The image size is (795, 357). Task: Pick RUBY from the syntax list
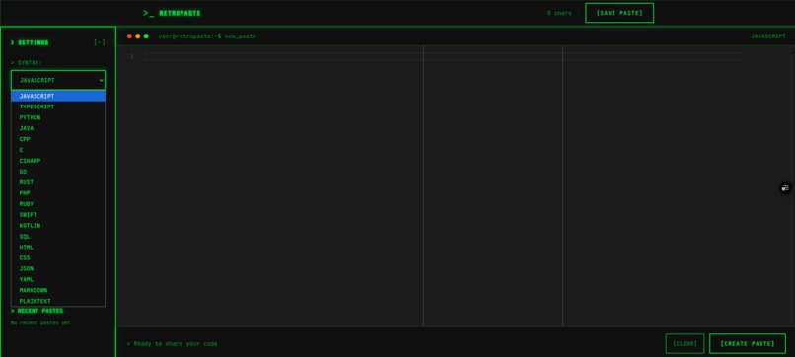pos(58,204)
